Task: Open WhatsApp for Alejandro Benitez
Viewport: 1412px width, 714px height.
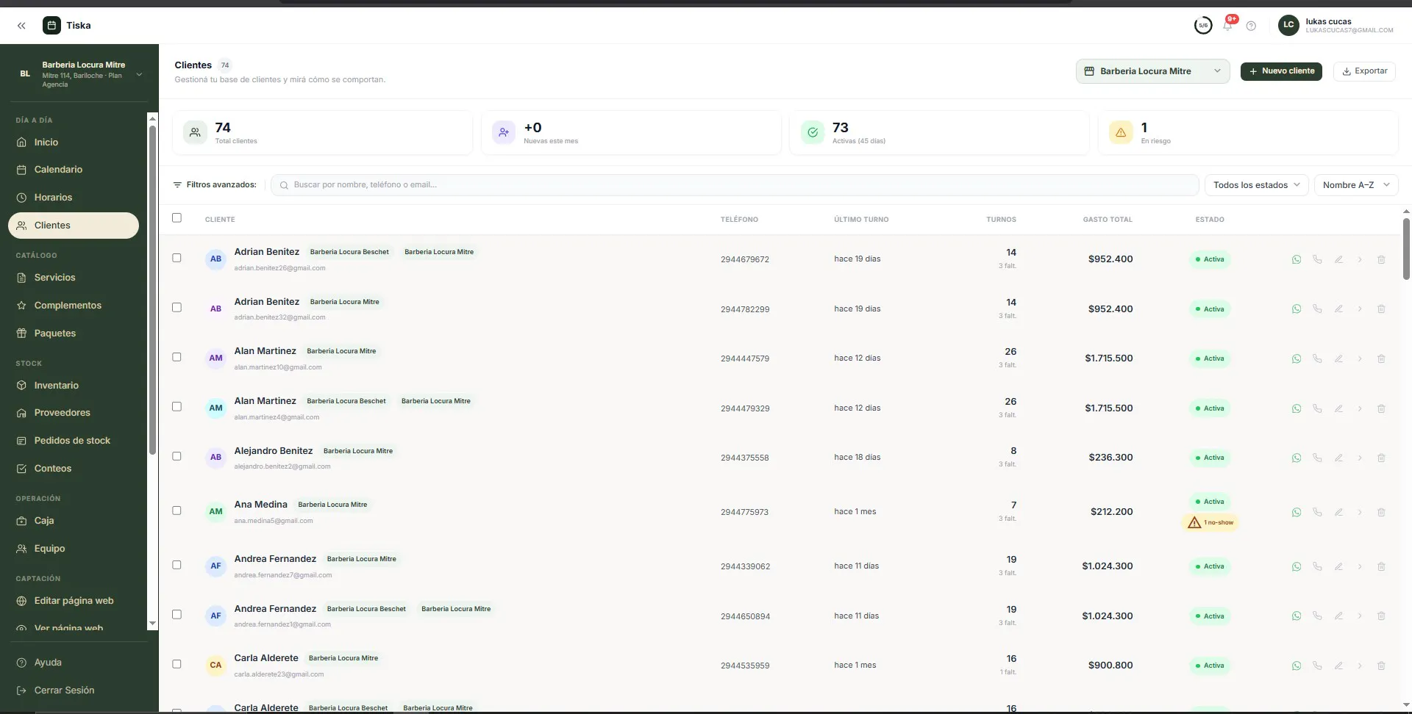Action: (x=1297, y=458)
